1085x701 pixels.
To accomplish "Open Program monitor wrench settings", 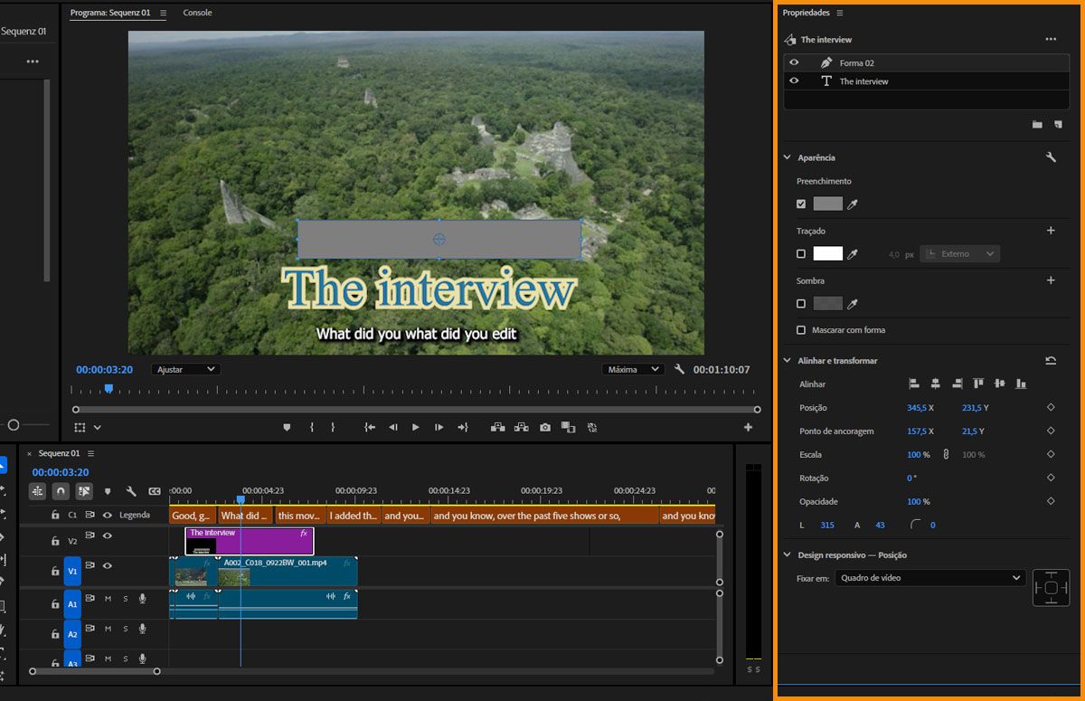I will click(680, 369).
